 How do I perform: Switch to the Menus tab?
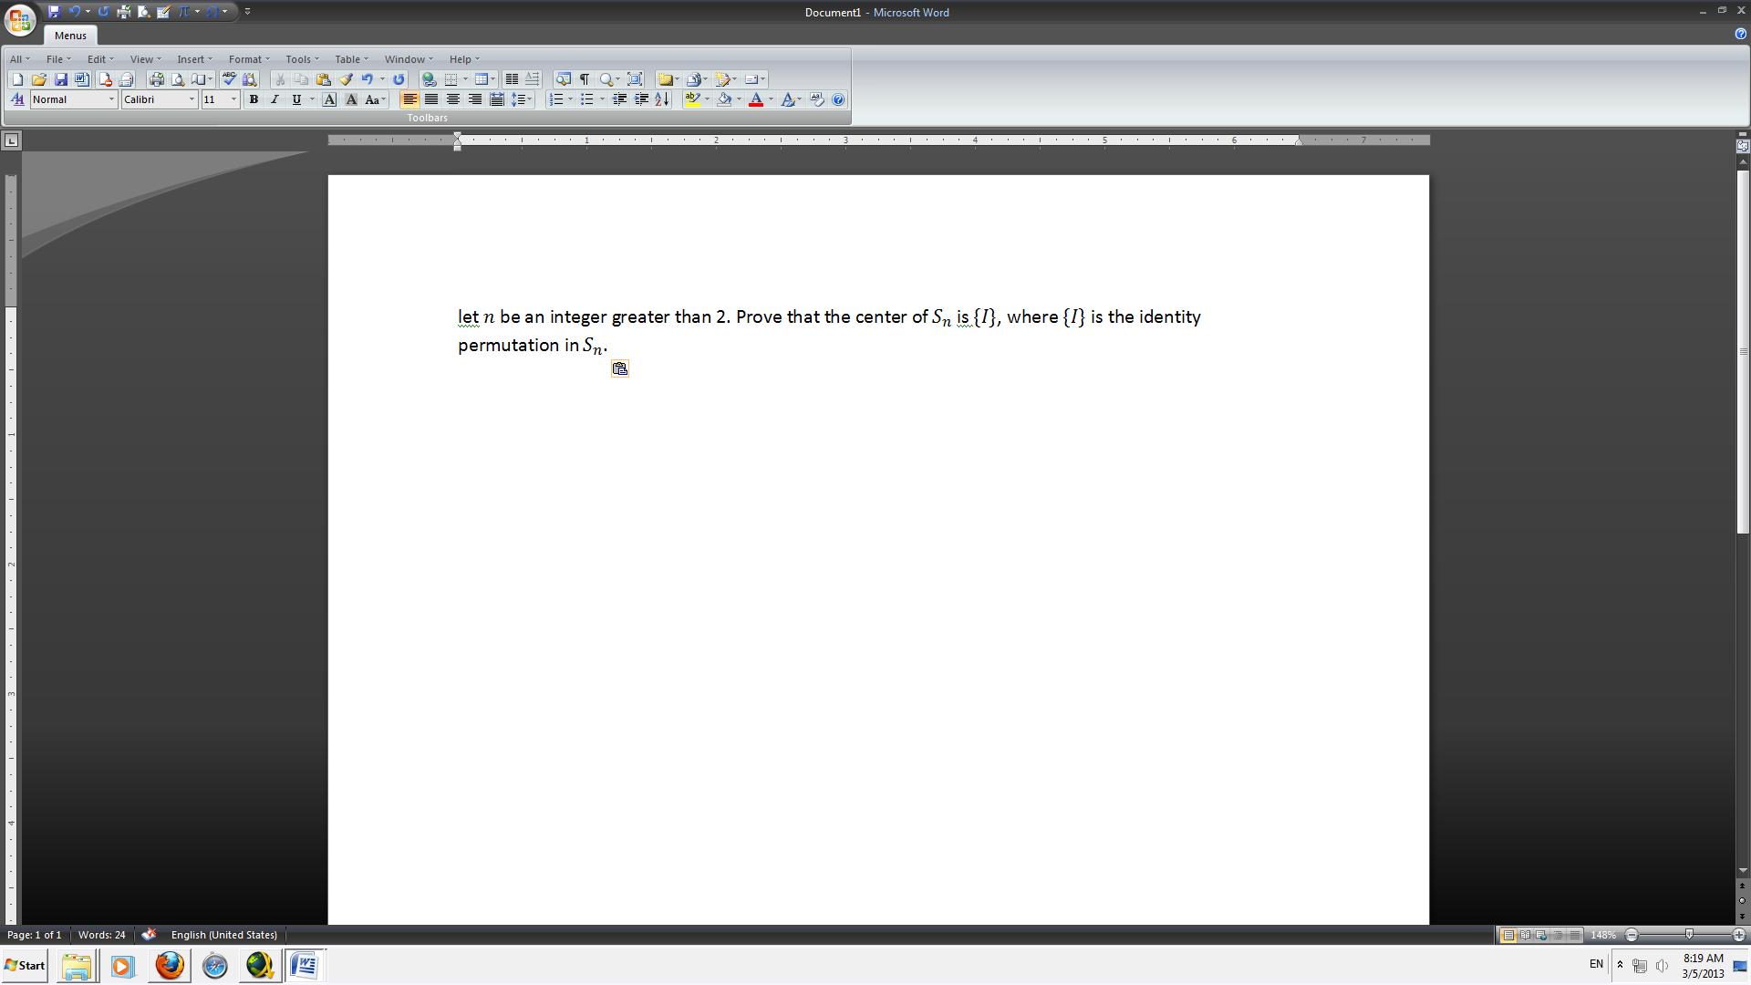coord(69,35)
